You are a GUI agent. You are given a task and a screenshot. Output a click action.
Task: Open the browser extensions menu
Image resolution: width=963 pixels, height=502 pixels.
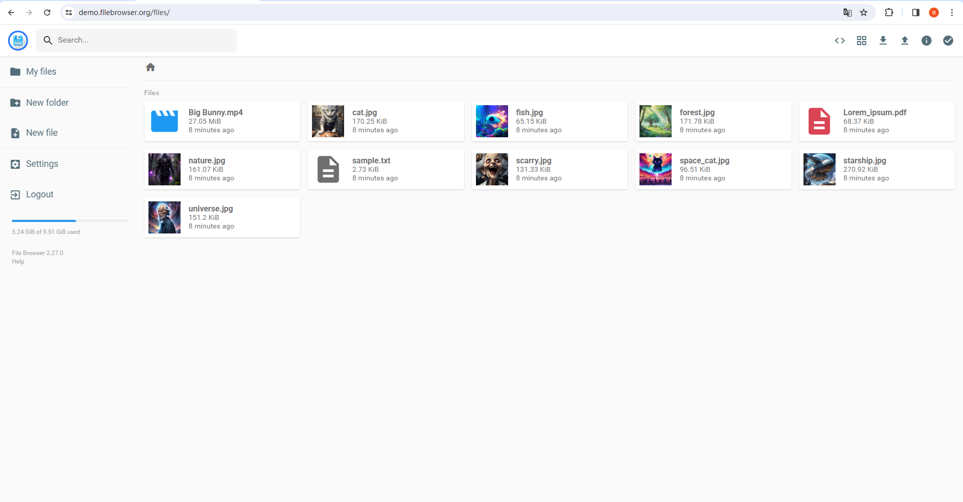pos(889,12)
